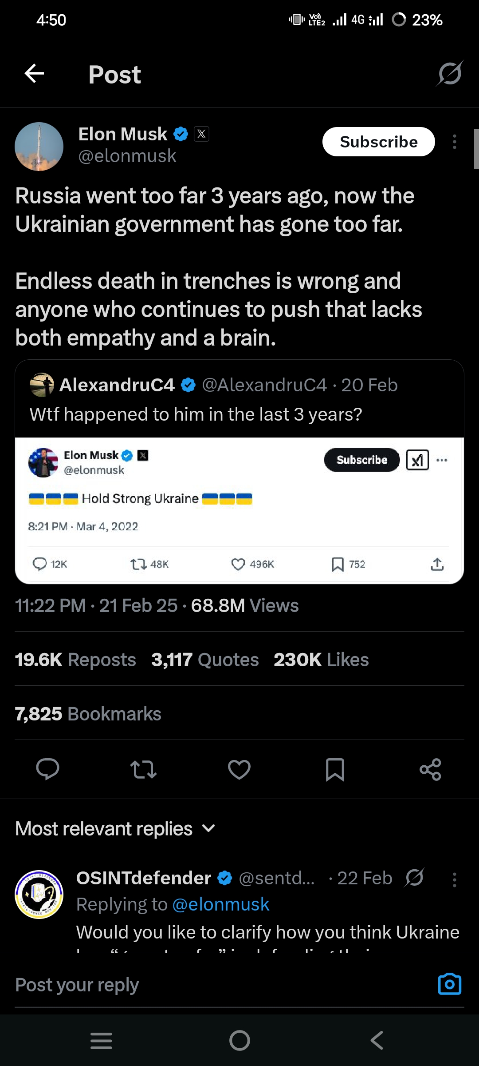Open Elon Musk's profile picture

coord(39,147)
